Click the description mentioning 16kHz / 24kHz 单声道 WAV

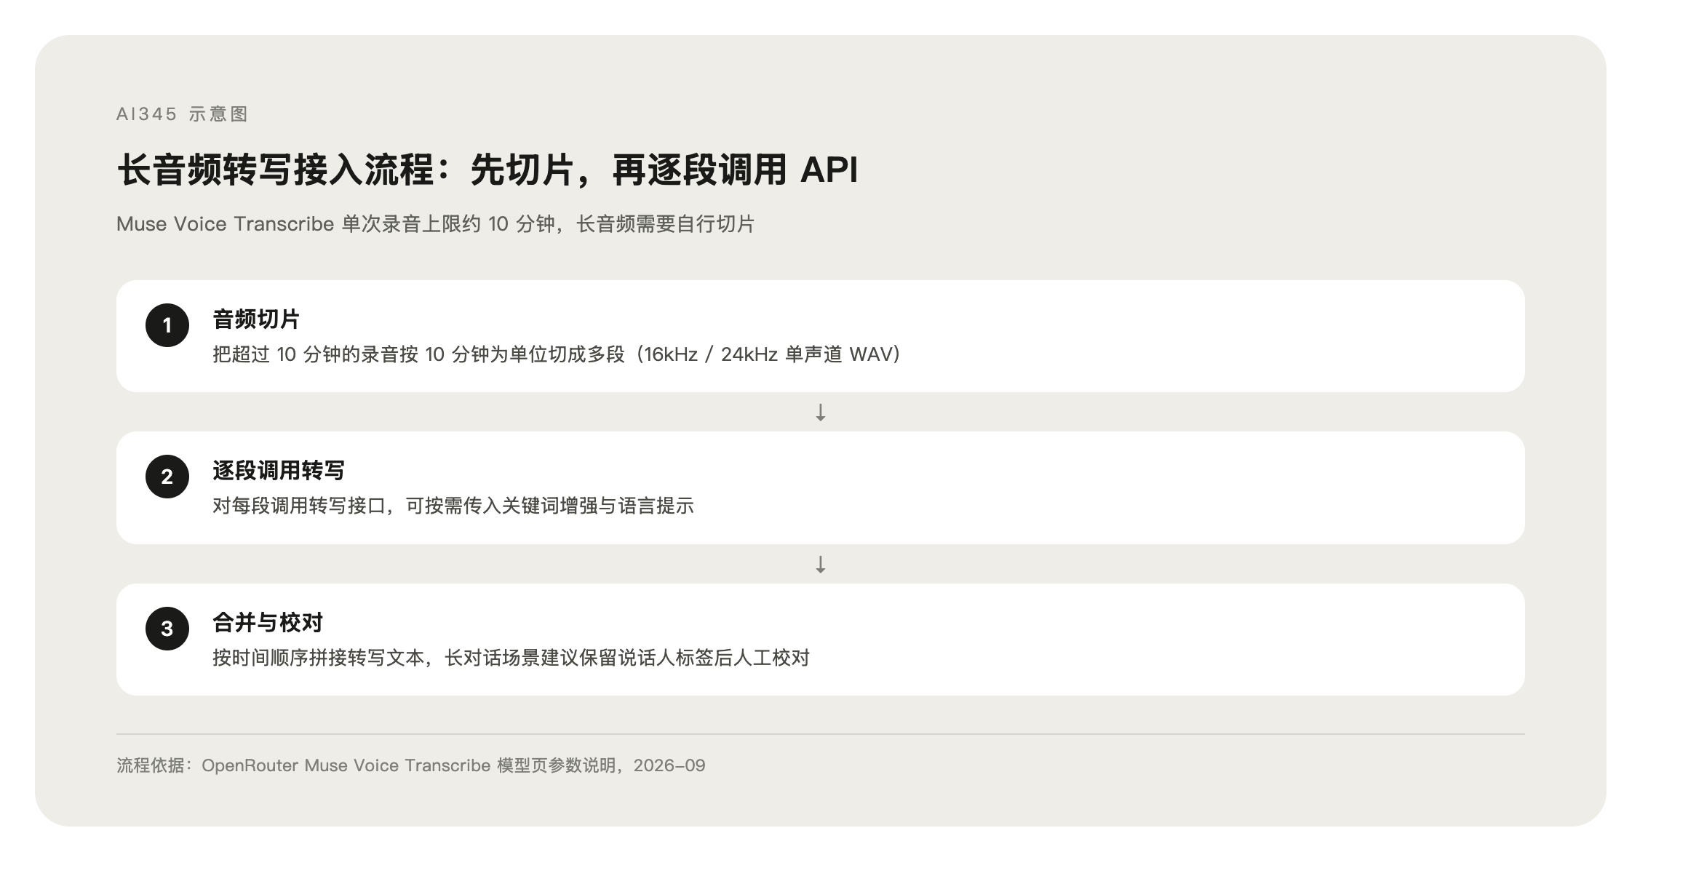[x=557, y=354]
